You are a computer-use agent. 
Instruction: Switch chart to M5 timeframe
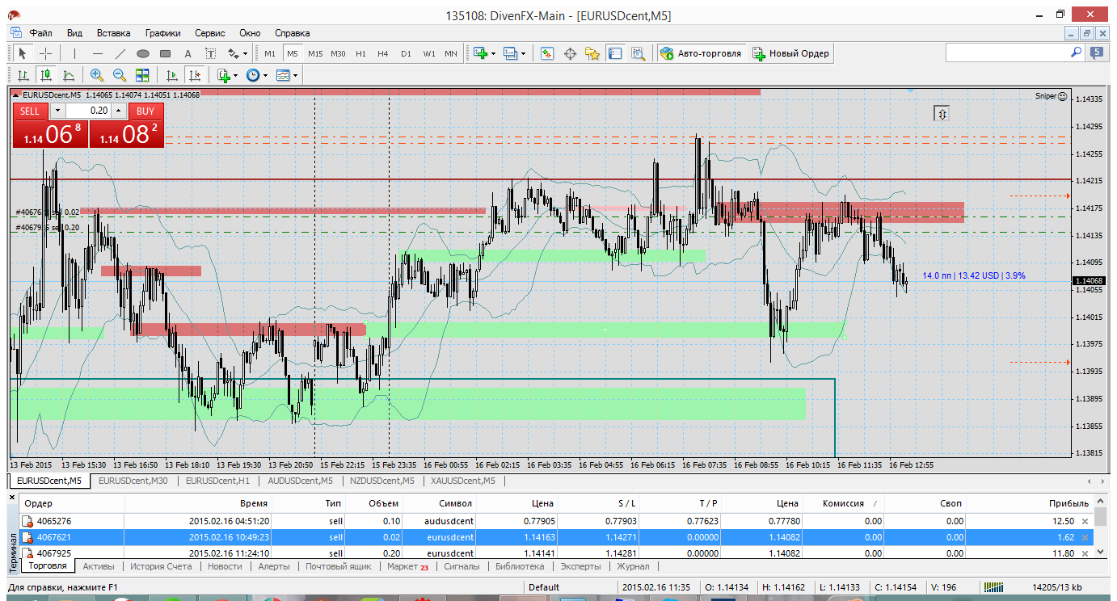[292, 53]
